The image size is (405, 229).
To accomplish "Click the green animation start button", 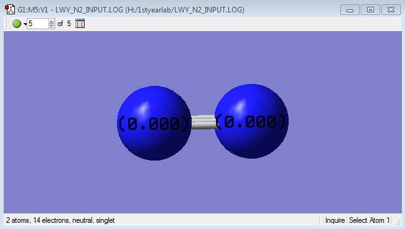I will pos(17,24).
